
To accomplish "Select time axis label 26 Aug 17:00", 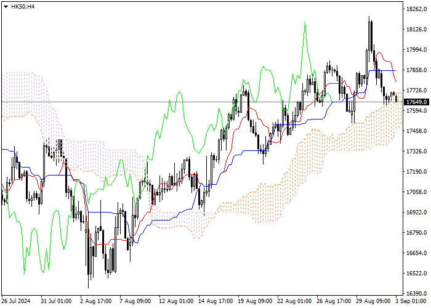I will pos(334,301).
